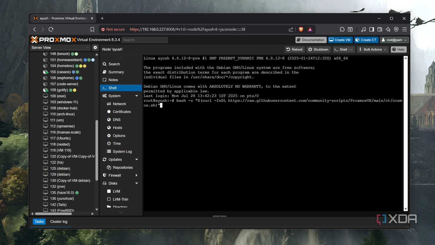Close the Proxmox browser tab
The height and width of the screenshot is (245, 435).
tap(92, 18)
